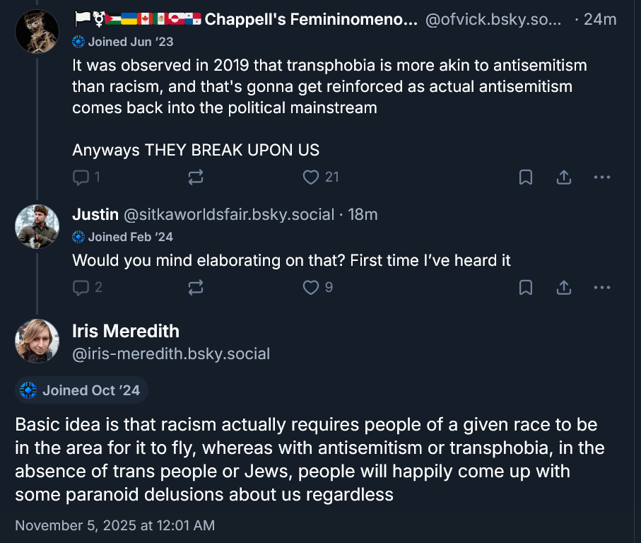This screenshot has width=641, height=543.
Task: Bookmark Justin's post
Action: (526, 287)
